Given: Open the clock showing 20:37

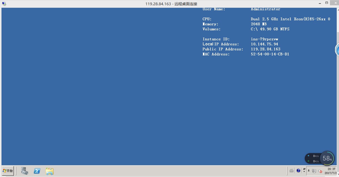Looking at the screenshot, I should (331, 171).
